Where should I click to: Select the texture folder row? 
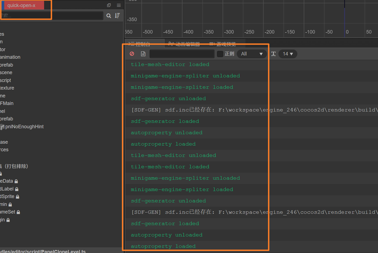pyautogui.click(x=7, y=88)
